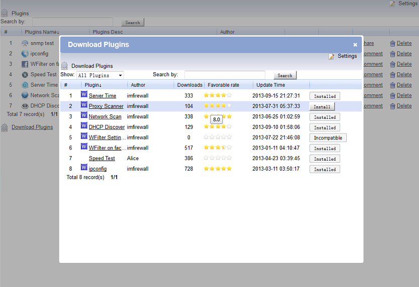The height and width of the screenshot is (287, 419).
Task: Click the Settings link in the dialog
Action: coord(347,56)
